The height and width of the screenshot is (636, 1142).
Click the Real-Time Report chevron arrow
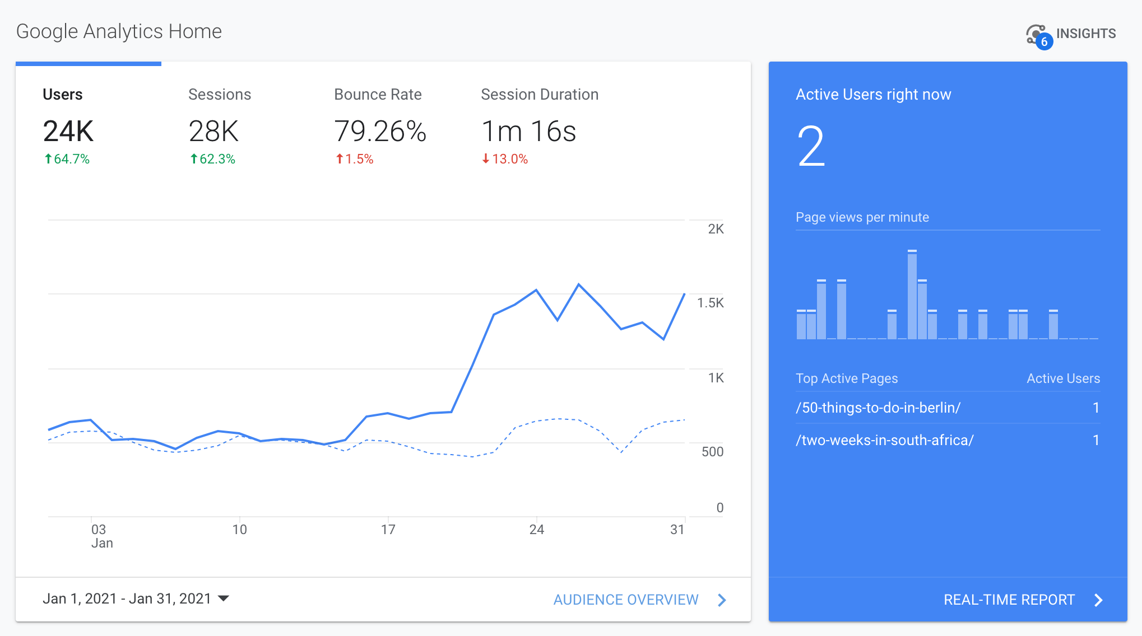1098,600
